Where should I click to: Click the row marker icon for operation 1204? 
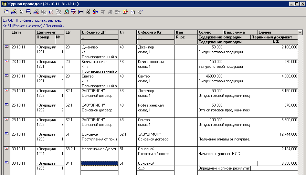tap(7, 148)
